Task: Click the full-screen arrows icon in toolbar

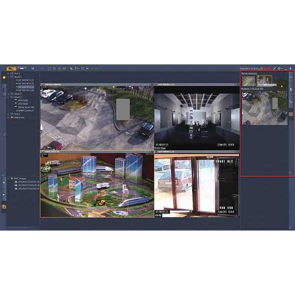Action: coord(83,68)
